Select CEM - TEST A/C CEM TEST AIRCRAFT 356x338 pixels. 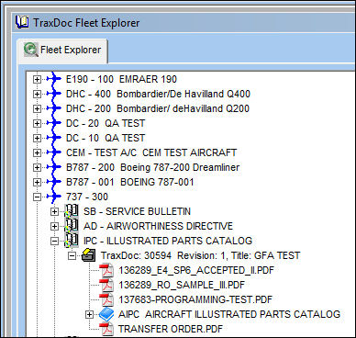(x=151, y=152)
